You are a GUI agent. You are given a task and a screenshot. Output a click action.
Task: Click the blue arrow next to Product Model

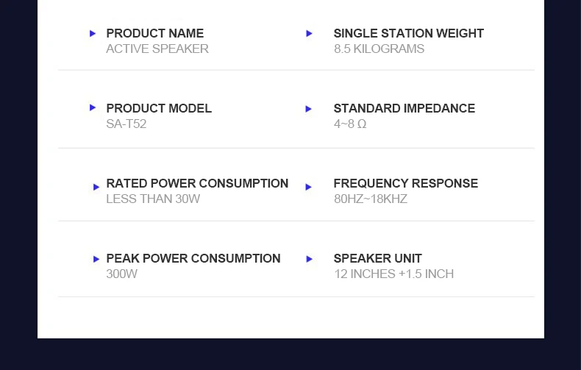[x=93, y=107]
